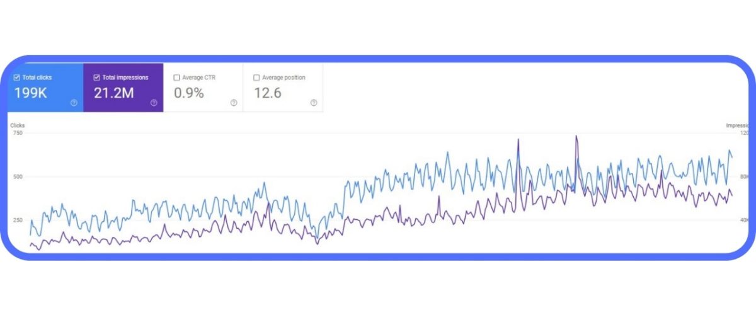The width and height of the screenshot is (756, 315).
Task: Click the 500 clicks axis label
Action: [17, 176]
